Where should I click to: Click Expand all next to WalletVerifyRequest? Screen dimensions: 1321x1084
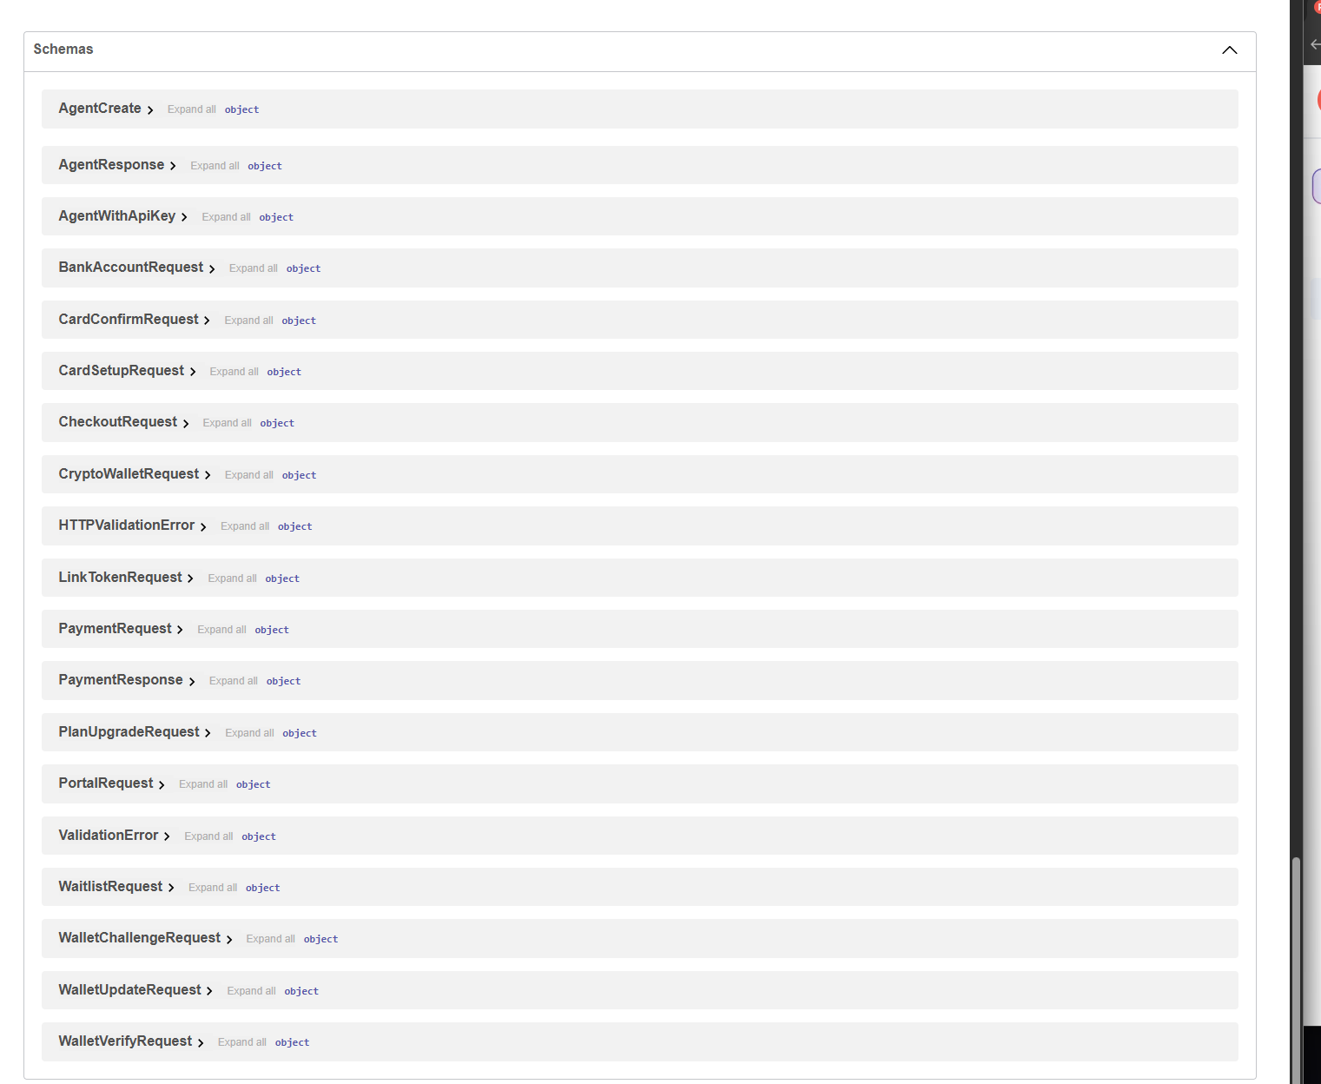(241, 1041)
